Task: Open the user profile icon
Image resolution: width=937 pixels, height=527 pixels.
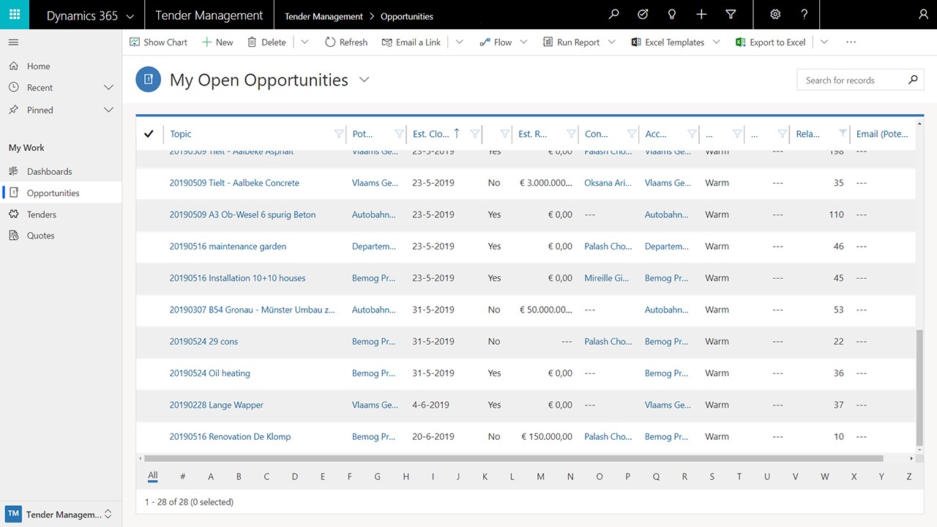Action: pyautogui.click(x=922, y=15)
